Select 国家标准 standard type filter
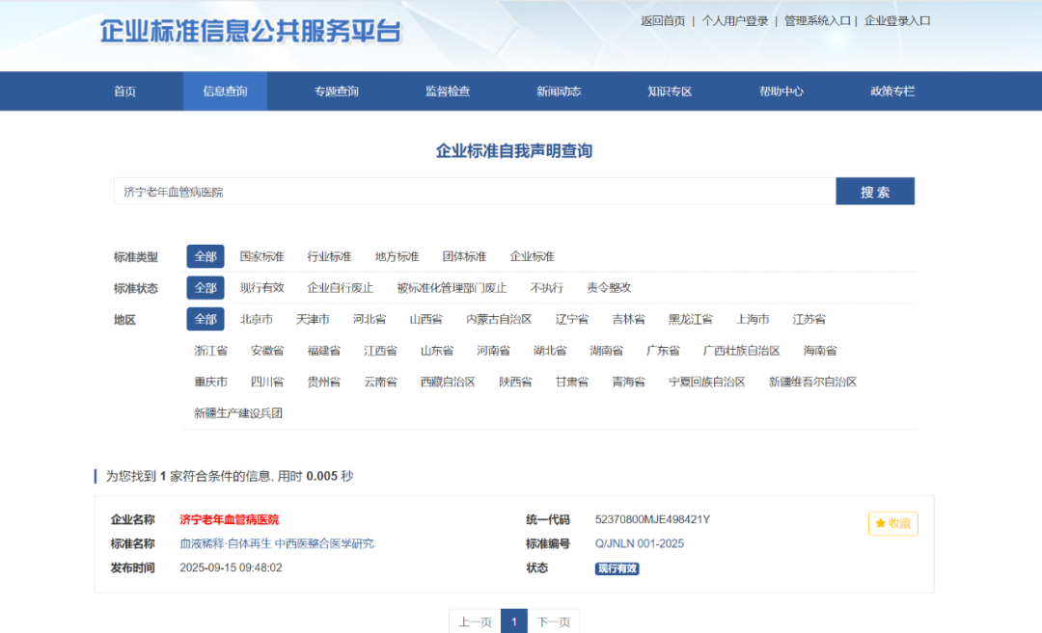1042x633 pixels. coord(261,256)
